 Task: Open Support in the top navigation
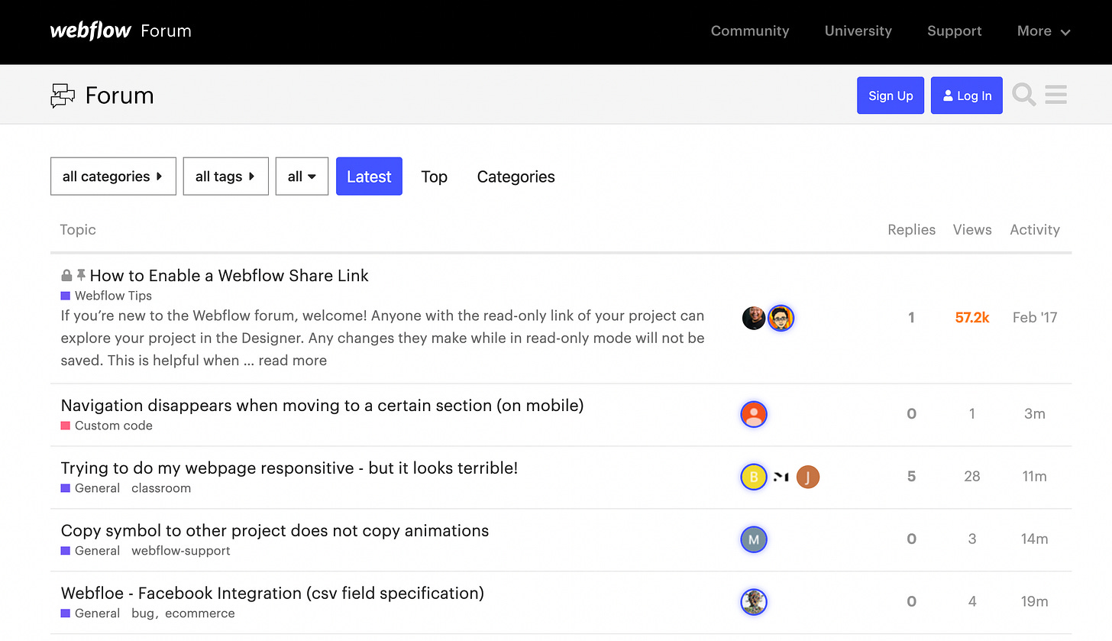click(x=955, y=31)
